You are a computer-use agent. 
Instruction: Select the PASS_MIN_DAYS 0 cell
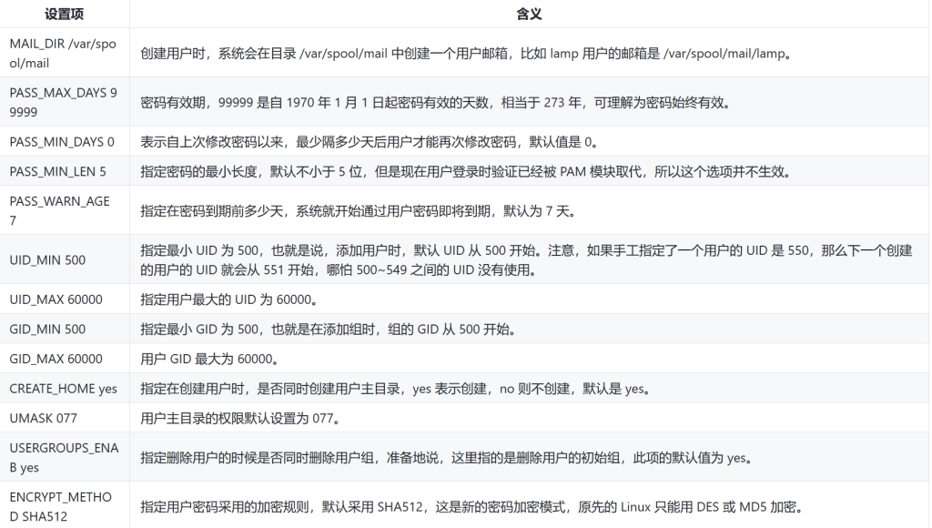tap(62, 141)
